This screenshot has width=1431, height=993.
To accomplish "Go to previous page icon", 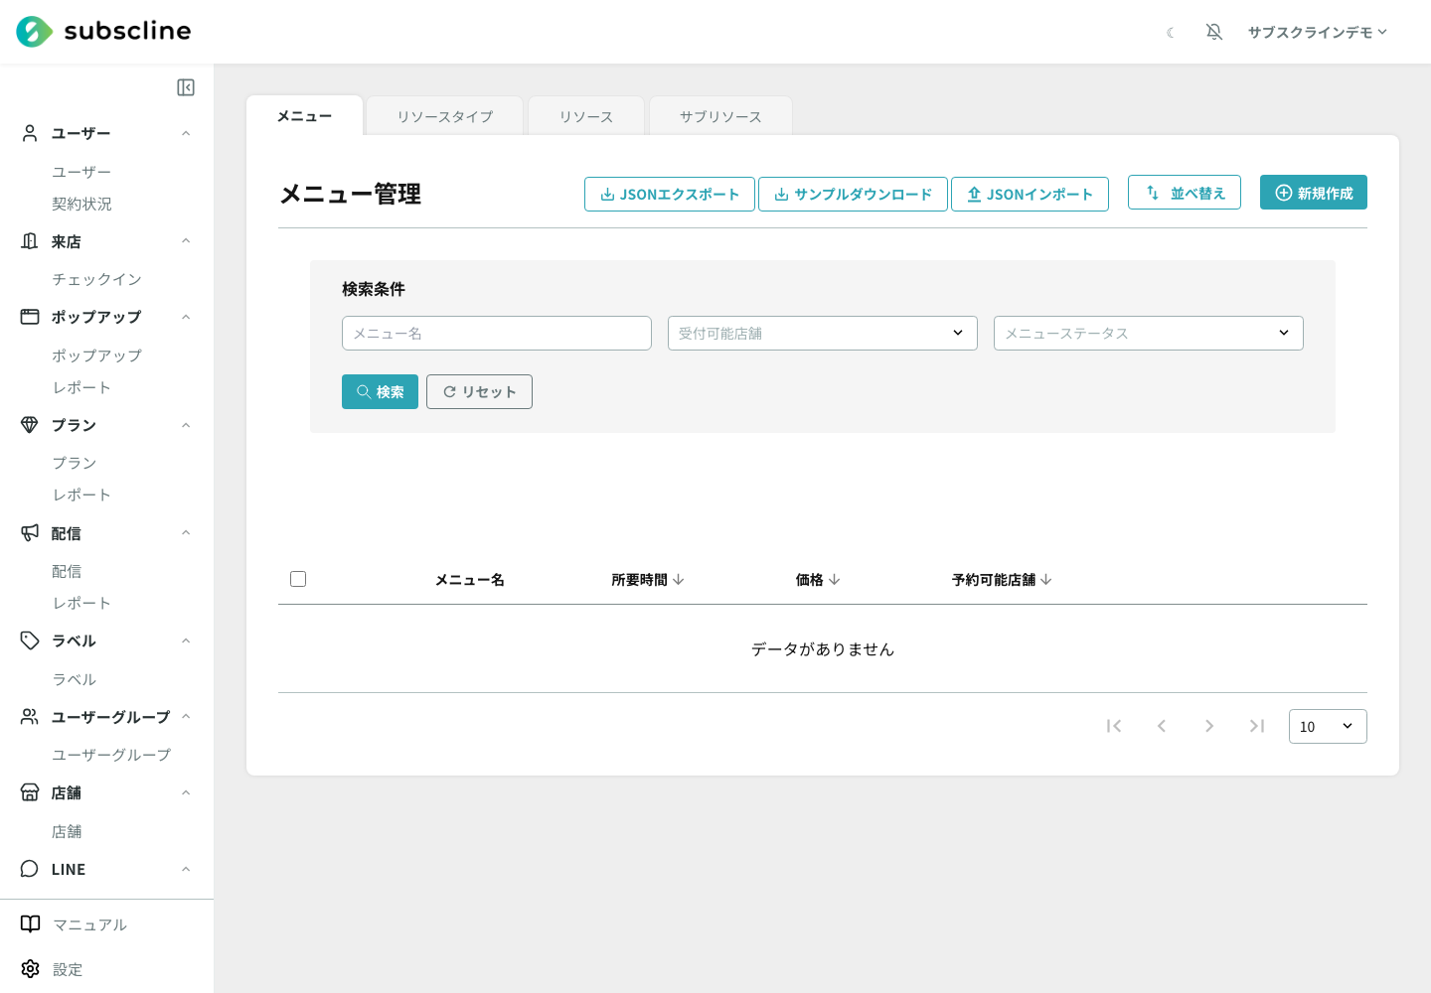I will point(1162,726).
